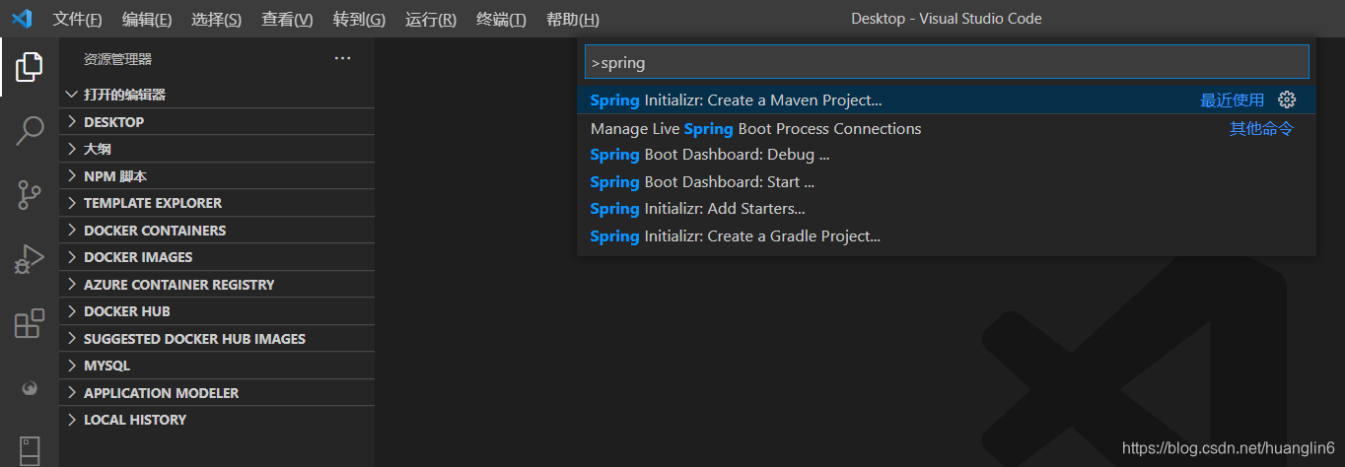Open the 终端(T) menu

[501, 20]
